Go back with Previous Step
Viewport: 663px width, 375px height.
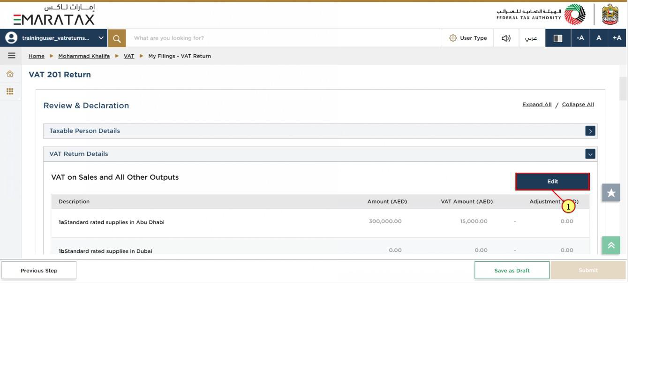tap(39, 270)
